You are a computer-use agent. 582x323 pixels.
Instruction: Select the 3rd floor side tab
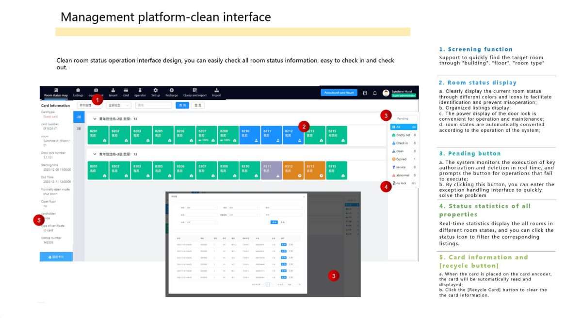(79, 129)
